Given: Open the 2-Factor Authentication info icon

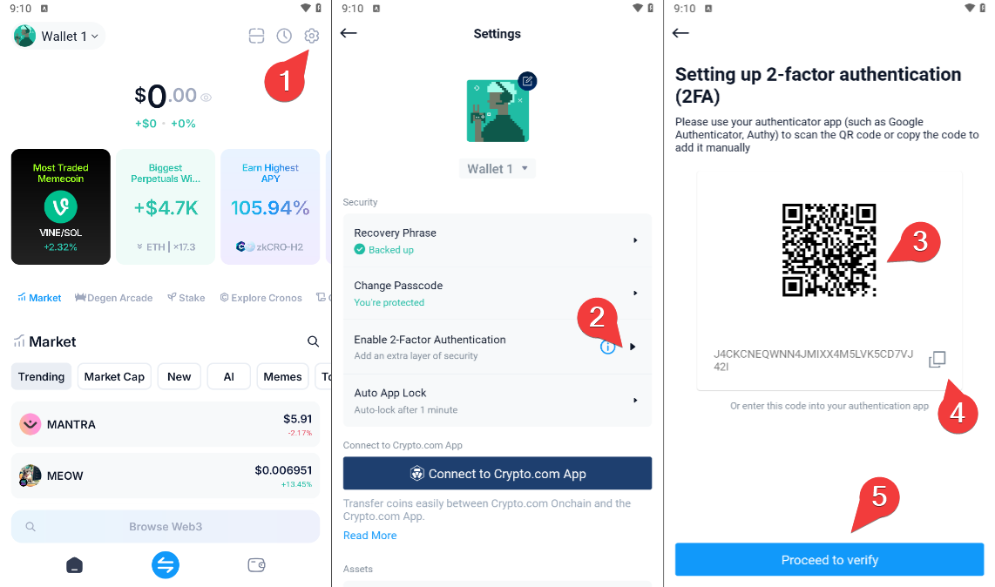Looking at the screenshot, I should click(x=607, y=347).
